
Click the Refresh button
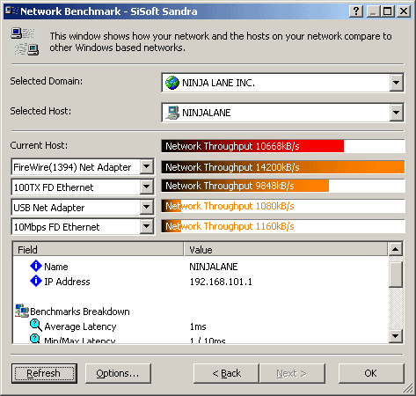click(x=44, y=373)
